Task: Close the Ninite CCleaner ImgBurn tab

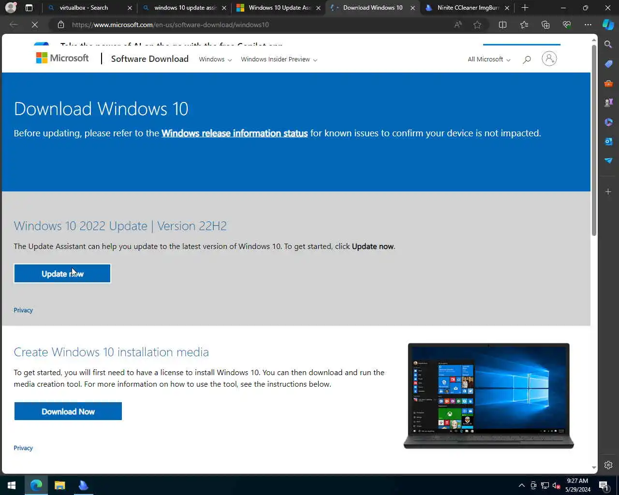Action: pyautogui.click(x=507, y=8)
